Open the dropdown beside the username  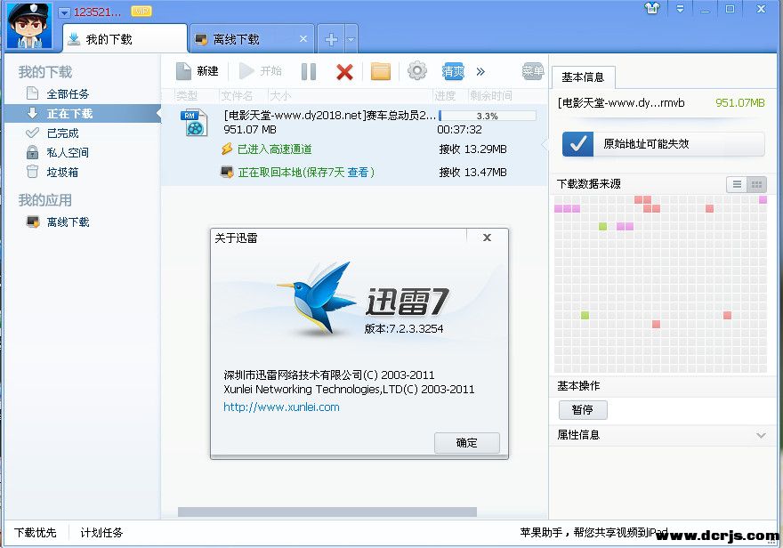pyautogui.click(x=65, y=12)
